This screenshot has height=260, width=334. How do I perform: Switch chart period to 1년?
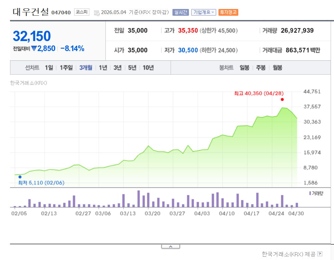pos(103,68)
